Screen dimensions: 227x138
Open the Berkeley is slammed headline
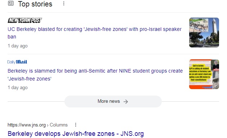(x=95, y=75)
